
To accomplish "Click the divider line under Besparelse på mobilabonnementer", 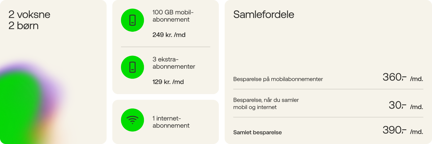I will click(328, 89).
